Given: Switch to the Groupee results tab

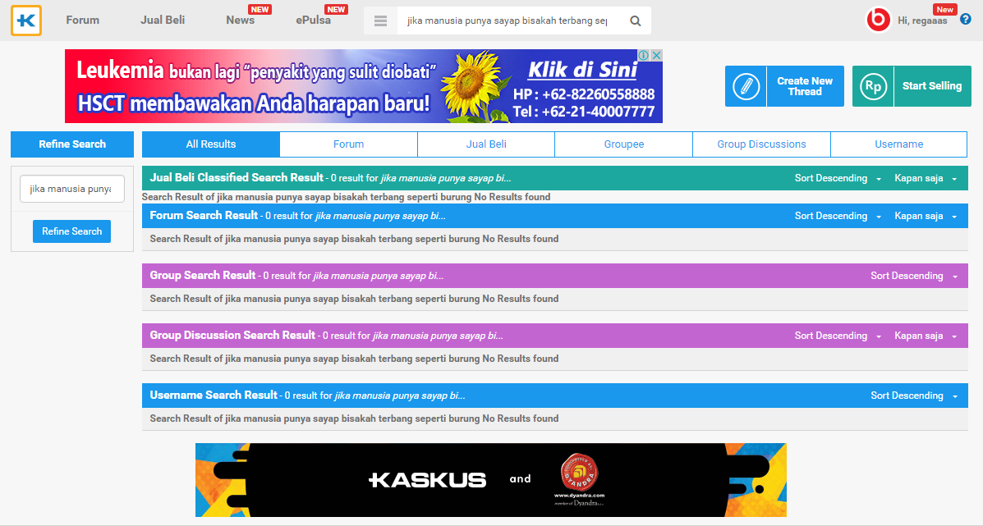Looking at the screenshot, I should [624, 144].
